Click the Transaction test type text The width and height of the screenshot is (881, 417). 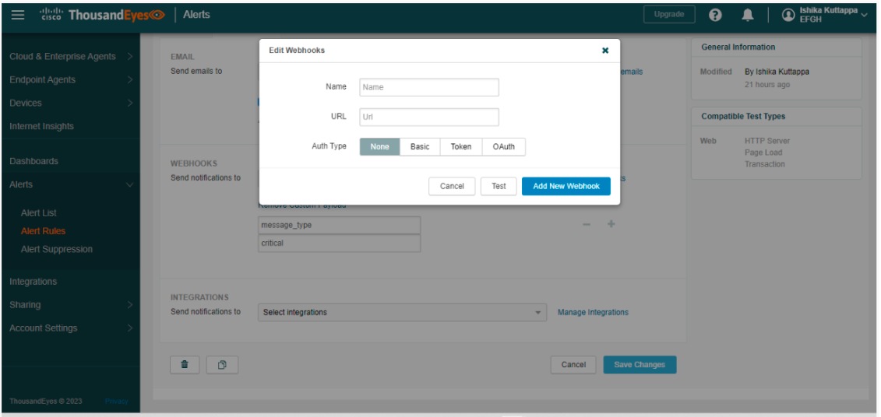[765, 164]
